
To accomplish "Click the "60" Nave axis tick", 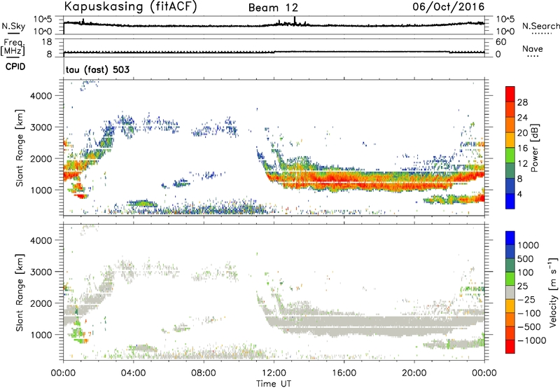I will [x=500, y=42].
